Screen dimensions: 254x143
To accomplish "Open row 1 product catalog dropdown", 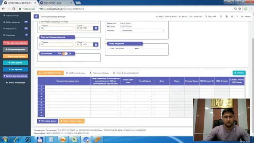I will click(118, 87).
